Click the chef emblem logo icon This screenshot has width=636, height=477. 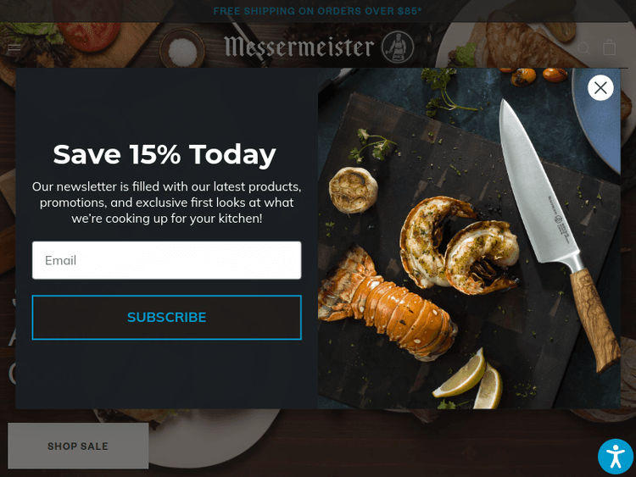coord(398,47)
